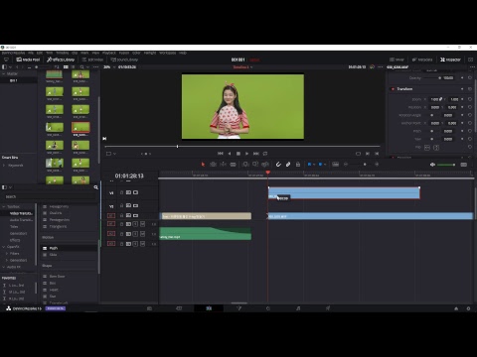The image size is (477, 357).
Task: Open the Timeline menu
Action: 62,53
